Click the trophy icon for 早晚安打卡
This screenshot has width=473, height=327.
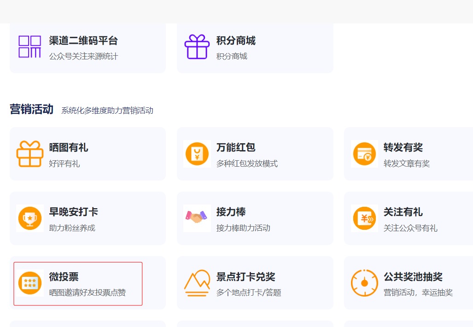[29, 218]
